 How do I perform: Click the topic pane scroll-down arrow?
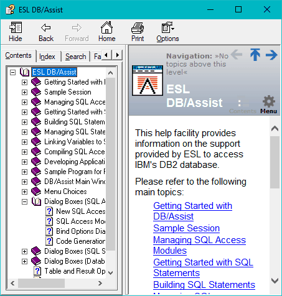click(275, 281)
